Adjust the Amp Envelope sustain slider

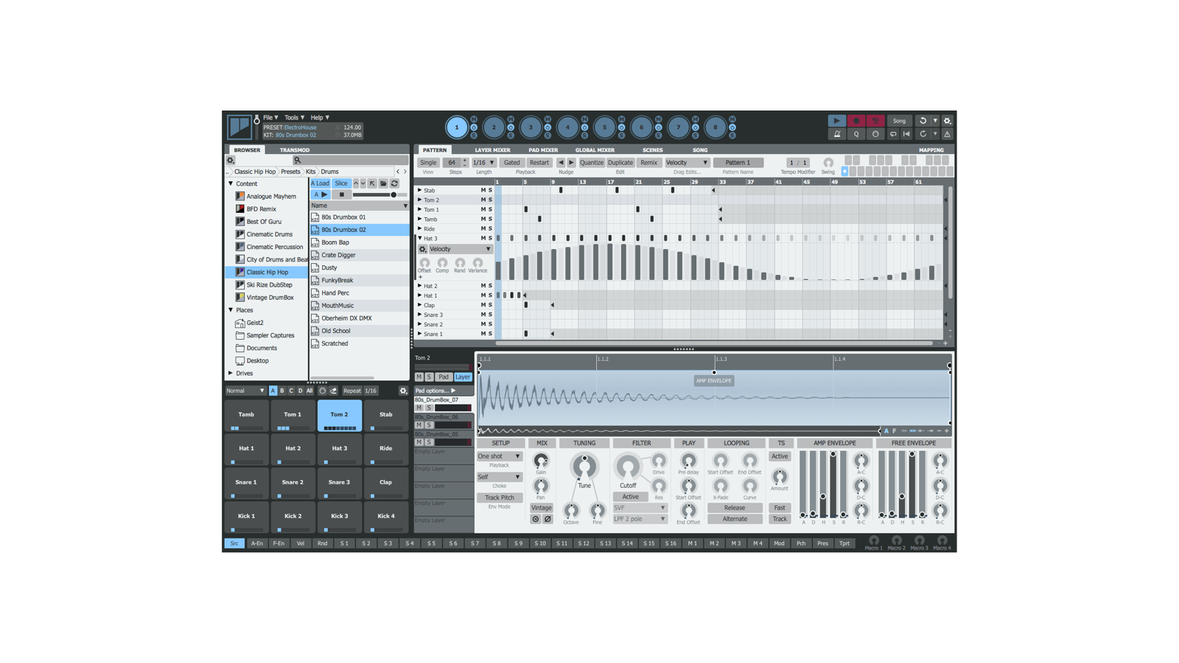click(833, 484)
